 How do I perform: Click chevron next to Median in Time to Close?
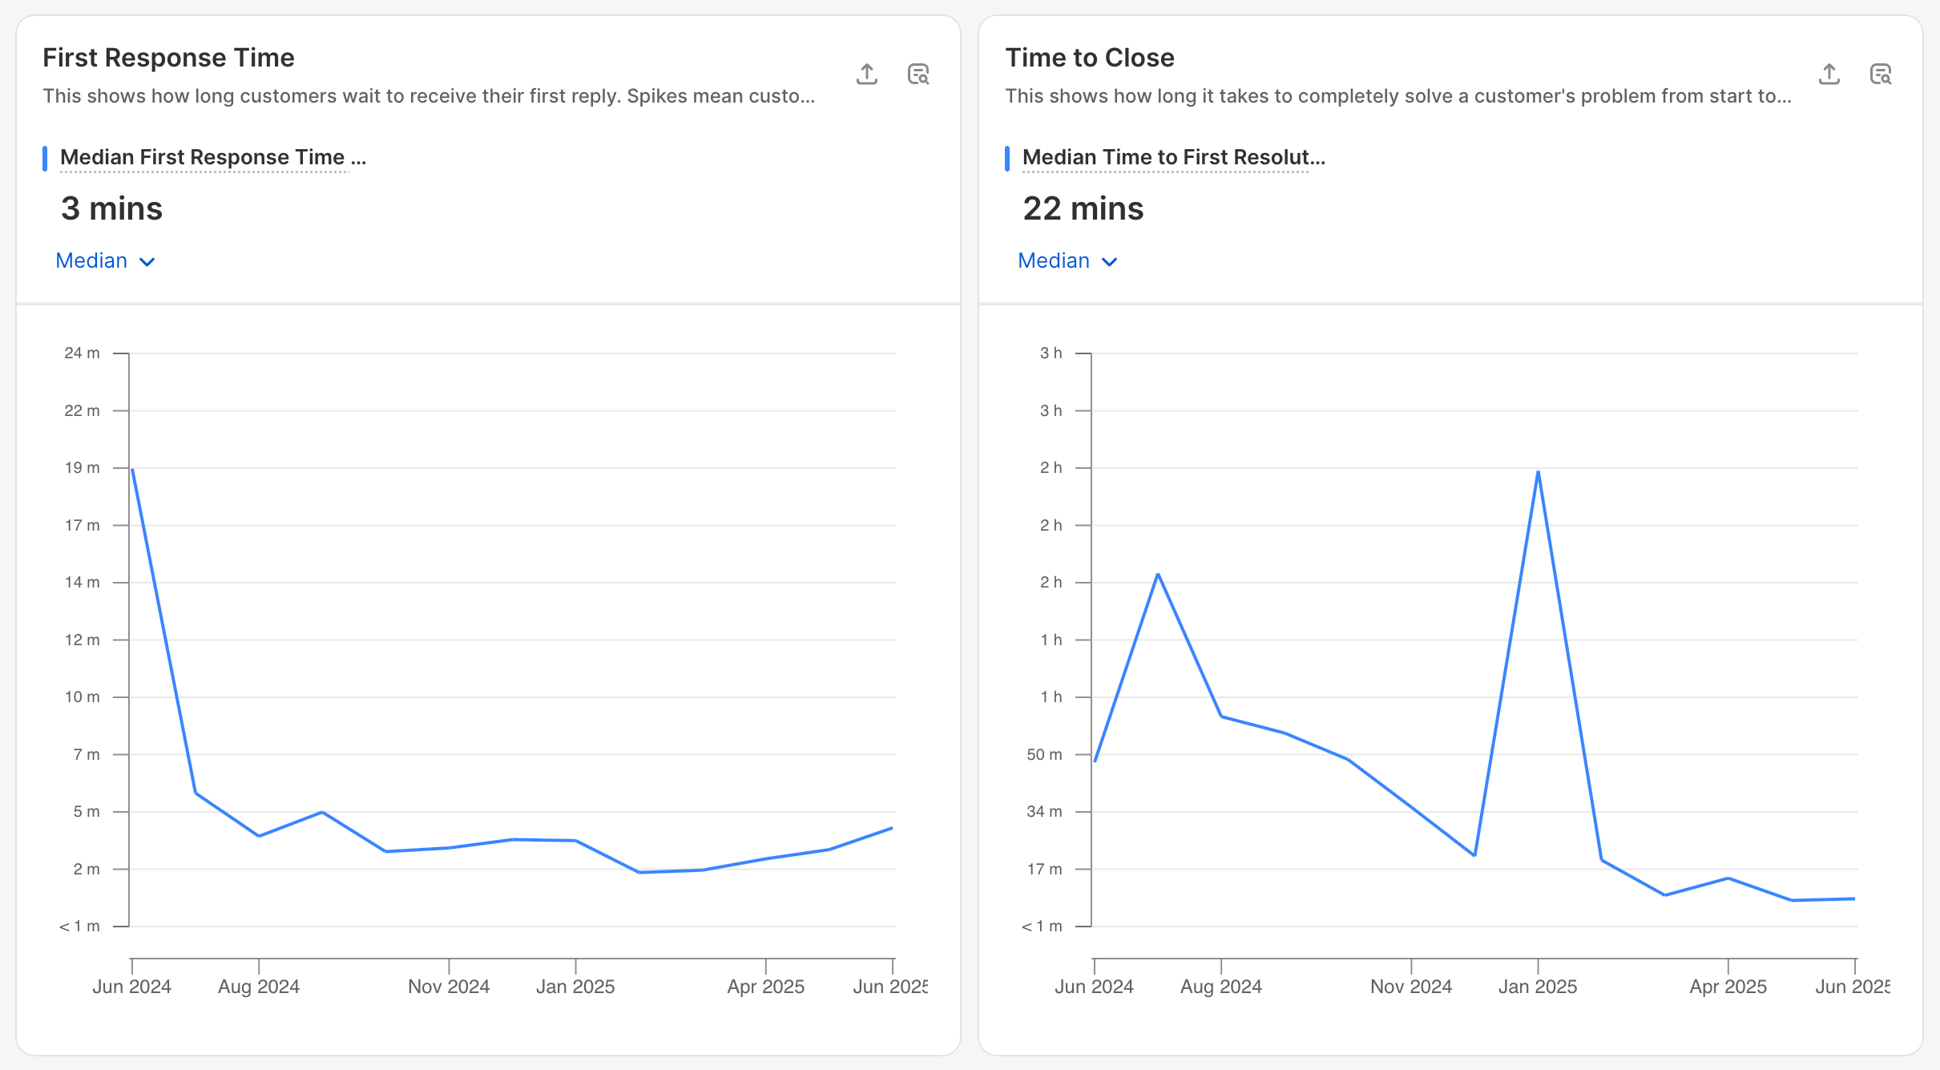coord(1110,262)
